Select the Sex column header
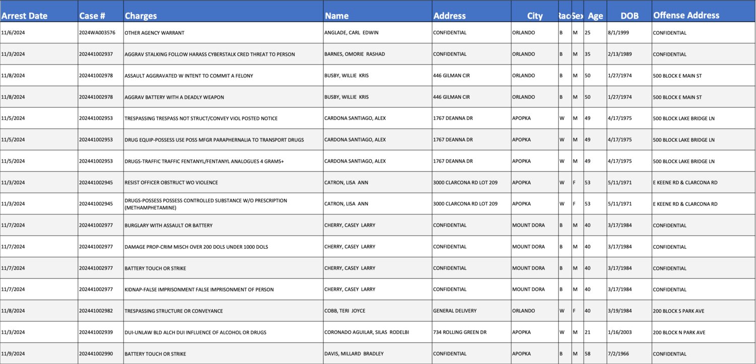Viewport: 756px width, 364px height. [x=577, y=12]
